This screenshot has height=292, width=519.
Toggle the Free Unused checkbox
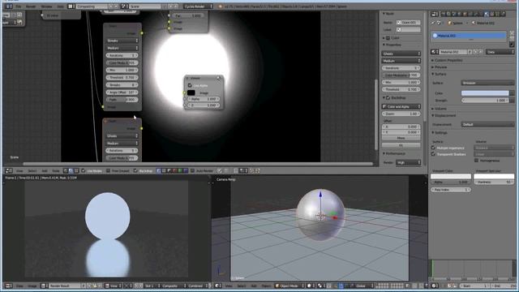click(108, 171)
